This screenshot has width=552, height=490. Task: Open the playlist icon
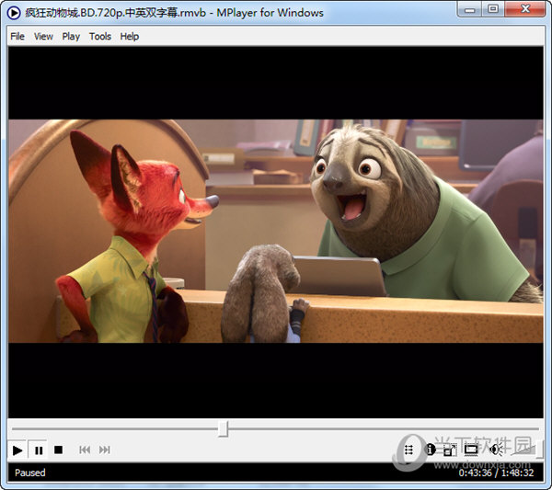point(408,450)
